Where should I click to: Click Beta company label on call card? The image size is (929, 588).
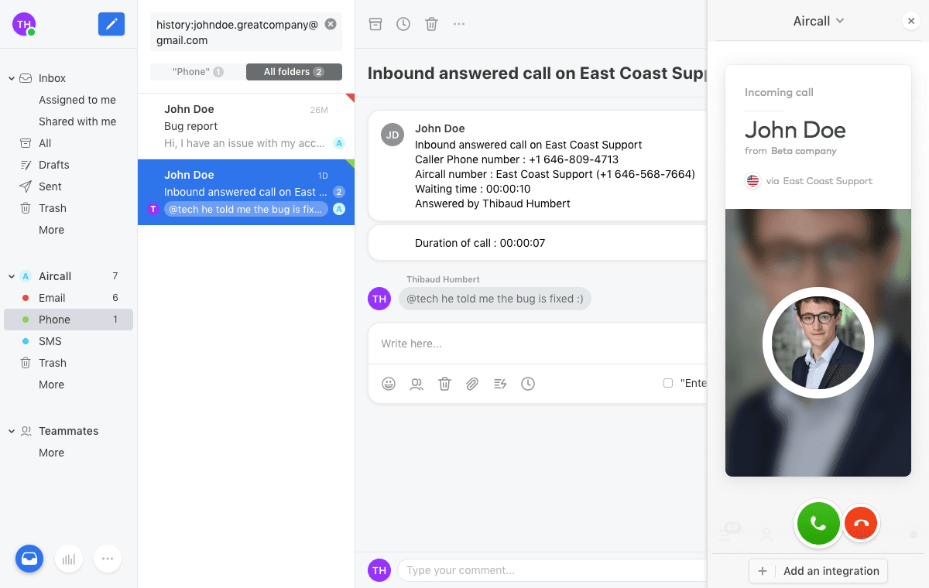[804, 151]
